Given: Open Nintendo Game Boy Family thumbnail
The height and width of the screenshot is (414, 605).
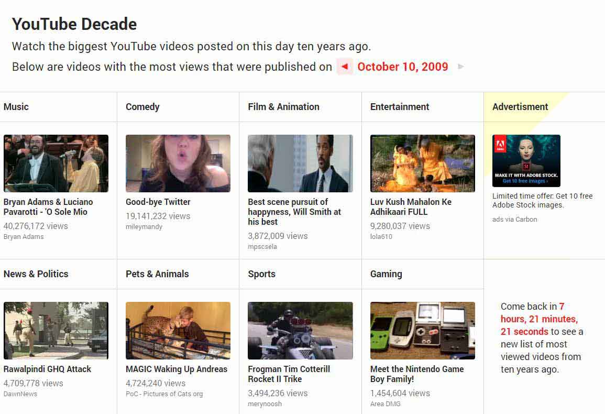Looking at the screenshot, I should tap(423, 331).
